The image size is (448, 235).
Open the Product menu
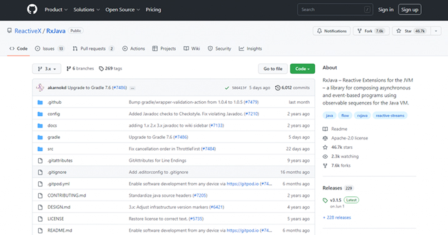pos(56,10)
